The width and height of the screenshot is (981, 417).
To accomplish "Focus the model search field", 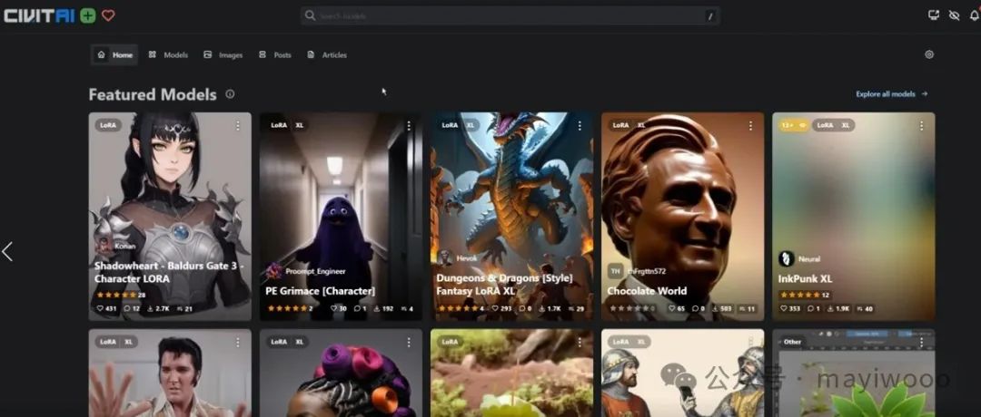I will tap(510, 15).
